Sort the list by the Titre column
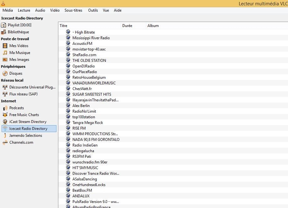 tap(90, 26)
